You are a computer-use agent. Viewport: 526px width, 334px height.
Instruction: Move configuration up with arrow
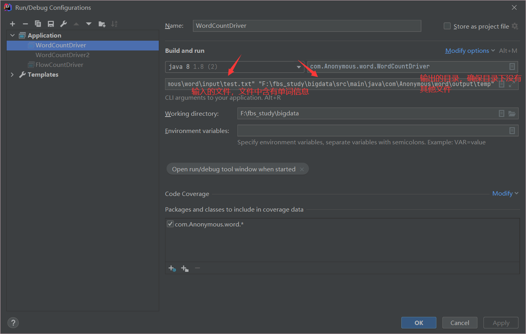point(76,24)
